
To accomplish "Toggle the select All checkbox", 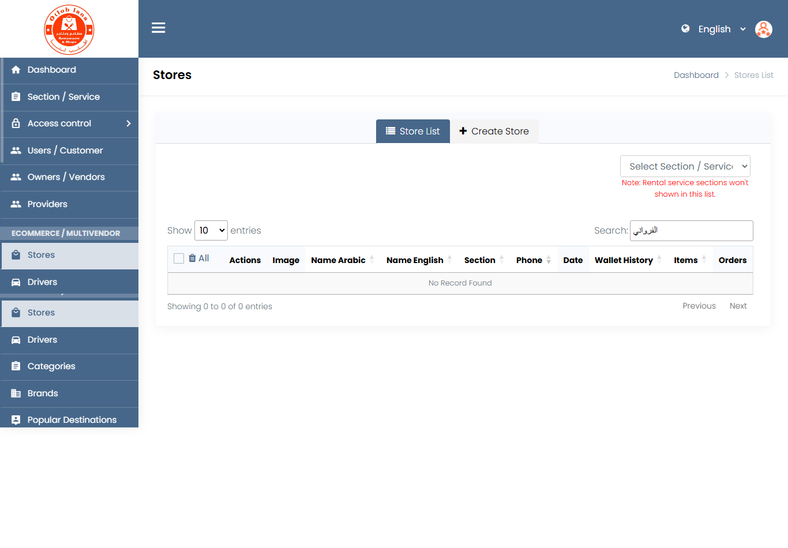I will [x=179, y=258].
